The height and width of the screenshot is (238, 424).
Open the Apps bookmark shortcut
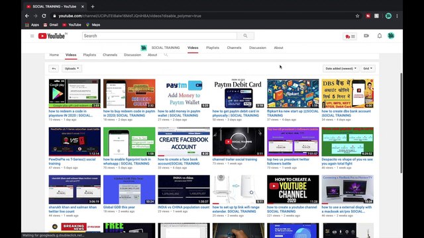coord(32,25)
